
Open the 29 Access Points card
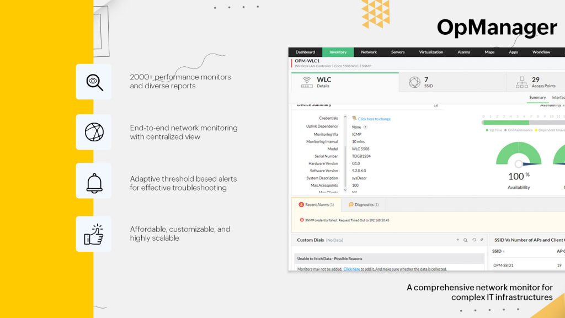(x=535, y=82)
